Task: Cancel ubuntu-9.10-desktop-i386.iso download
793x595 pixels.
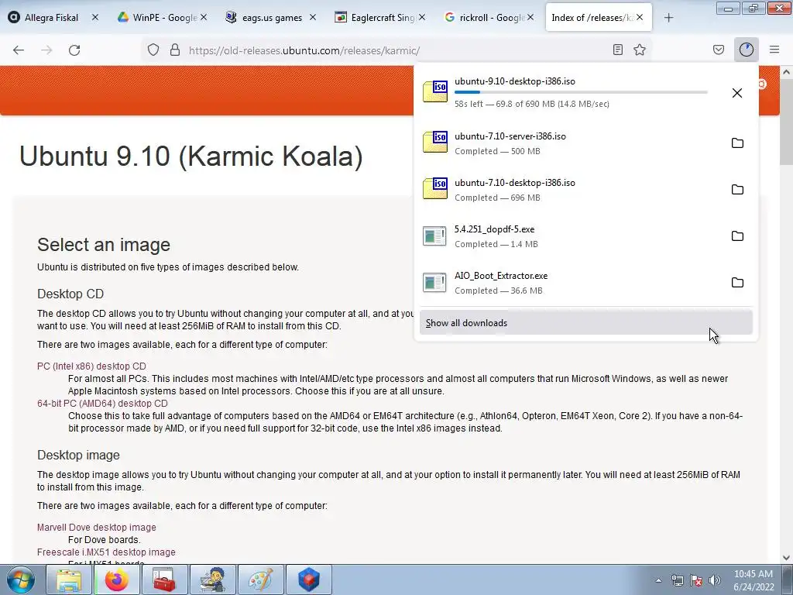Action: (x=737, y=93)
